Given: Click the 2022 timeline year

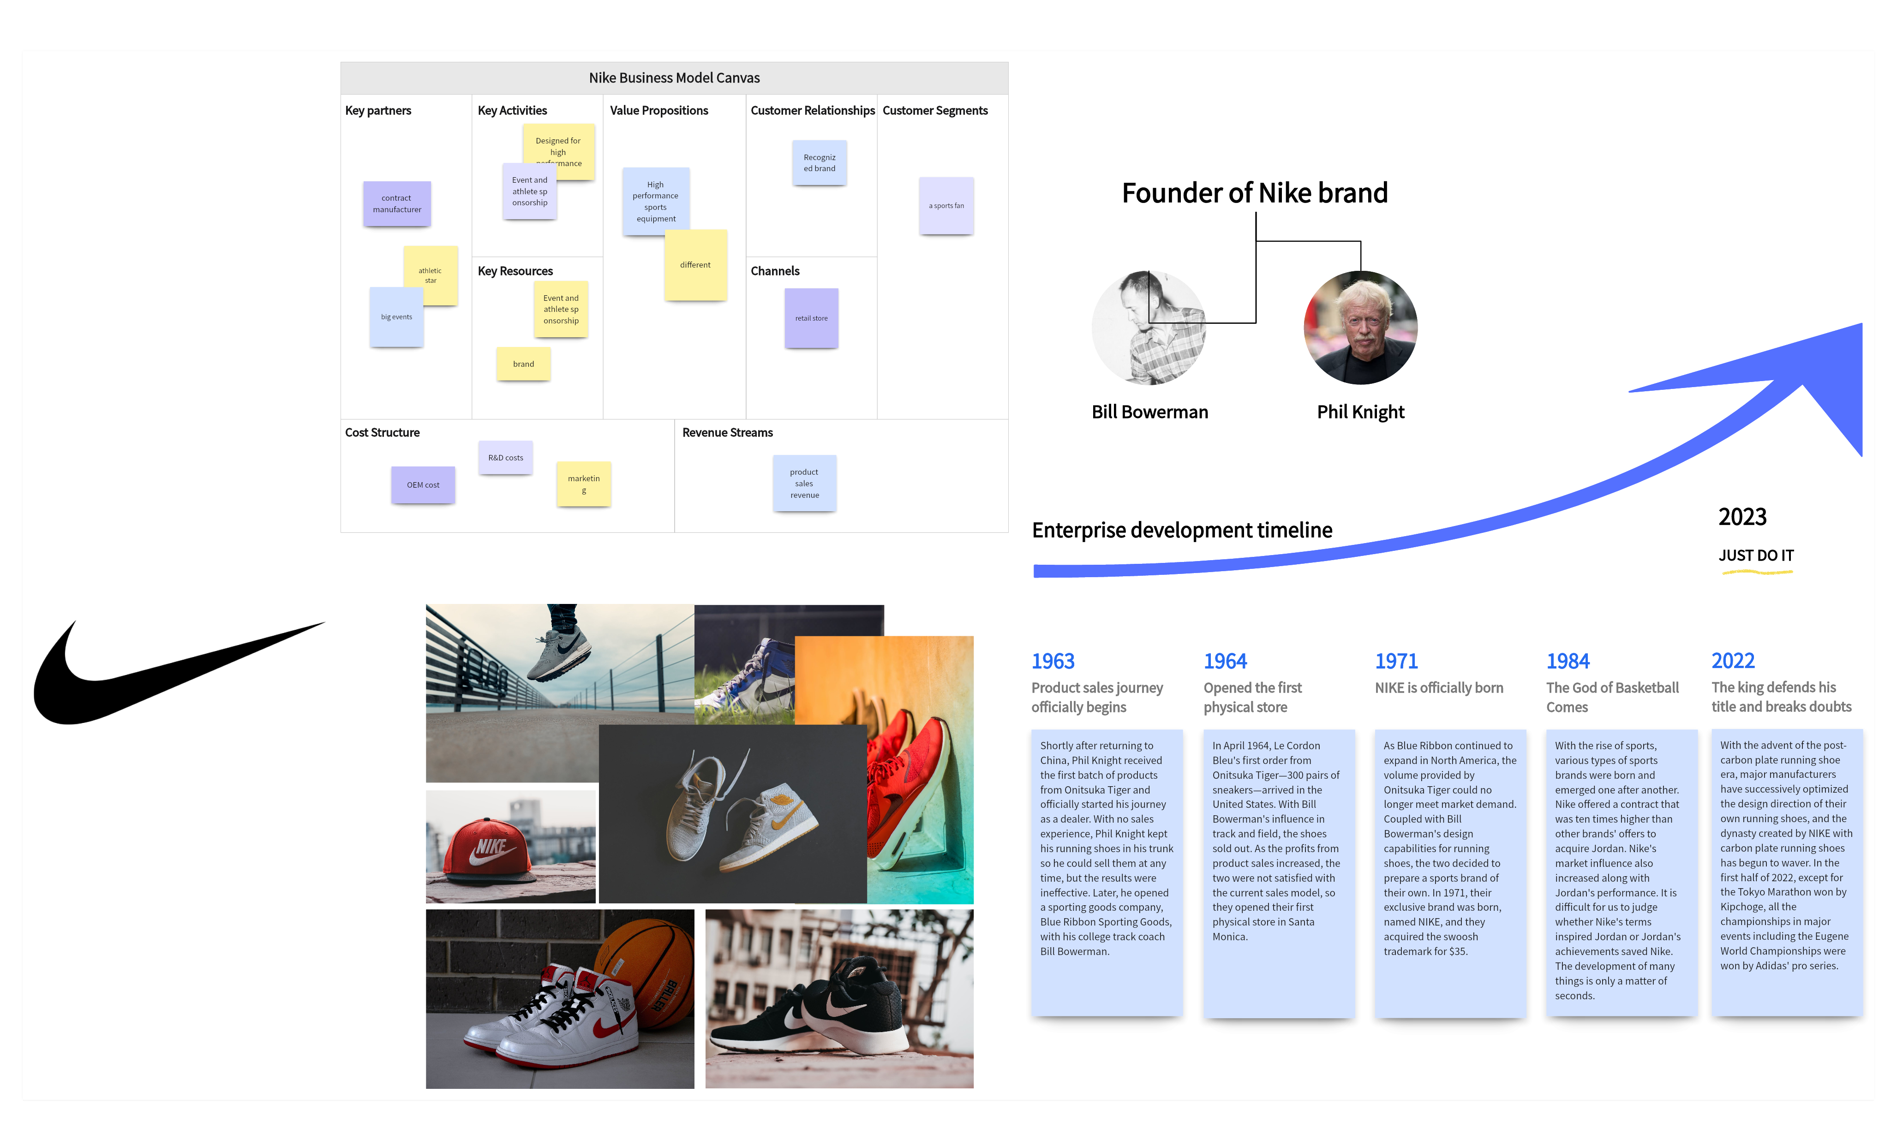Looking at the screenshot, I should click(x=1733, y=661).
